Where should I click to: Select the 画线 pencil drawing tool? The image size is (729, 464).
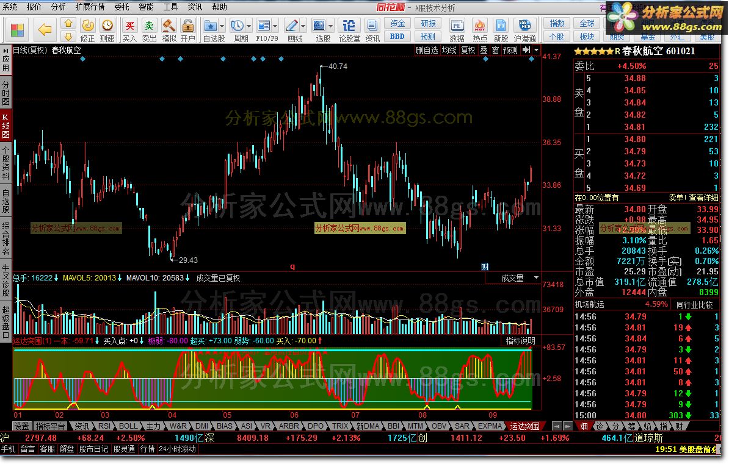292,26
